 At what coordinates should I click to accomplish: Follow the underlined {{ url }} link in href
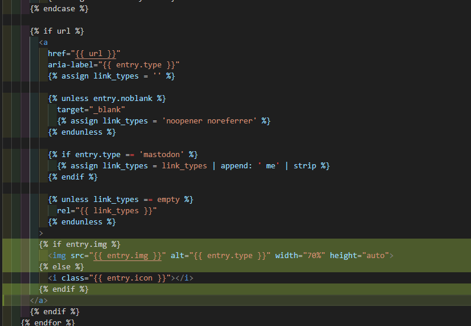click(96, 54)
